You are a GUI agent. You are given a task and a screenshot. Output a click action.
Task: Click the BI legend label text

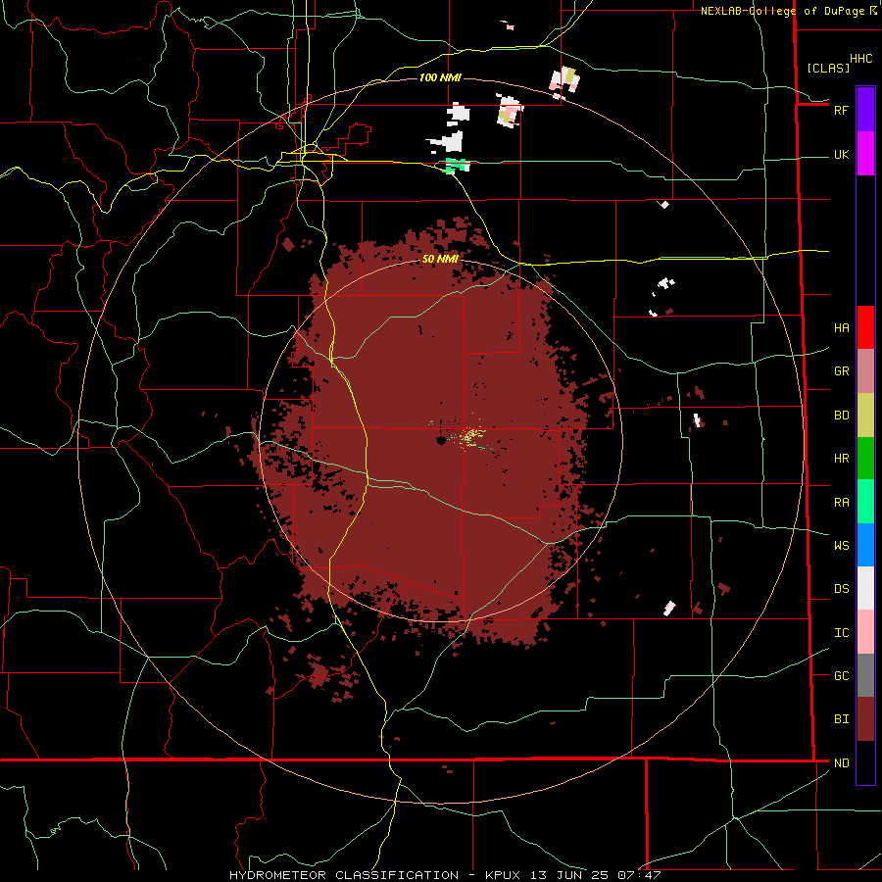coord(842,719)
